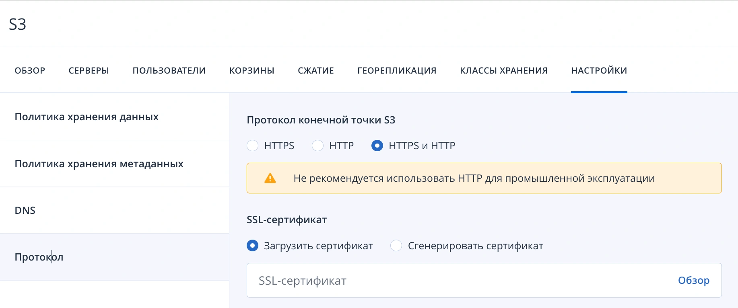
Task: Open the ГЕОРЕПЛИКАЦИЯ tab
Action: pos(397,70)
